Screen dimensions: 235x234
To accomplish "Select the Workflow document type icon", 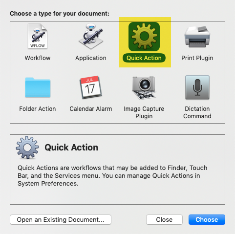I will tap(38, 36).
